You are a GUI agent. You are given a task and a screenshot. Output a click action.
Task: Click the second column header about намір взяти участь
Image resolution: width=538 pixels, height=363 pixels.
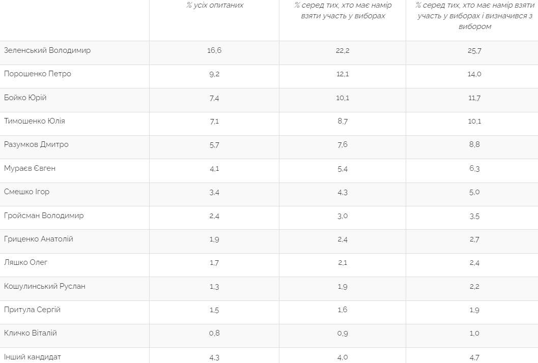tap(343, 11)
